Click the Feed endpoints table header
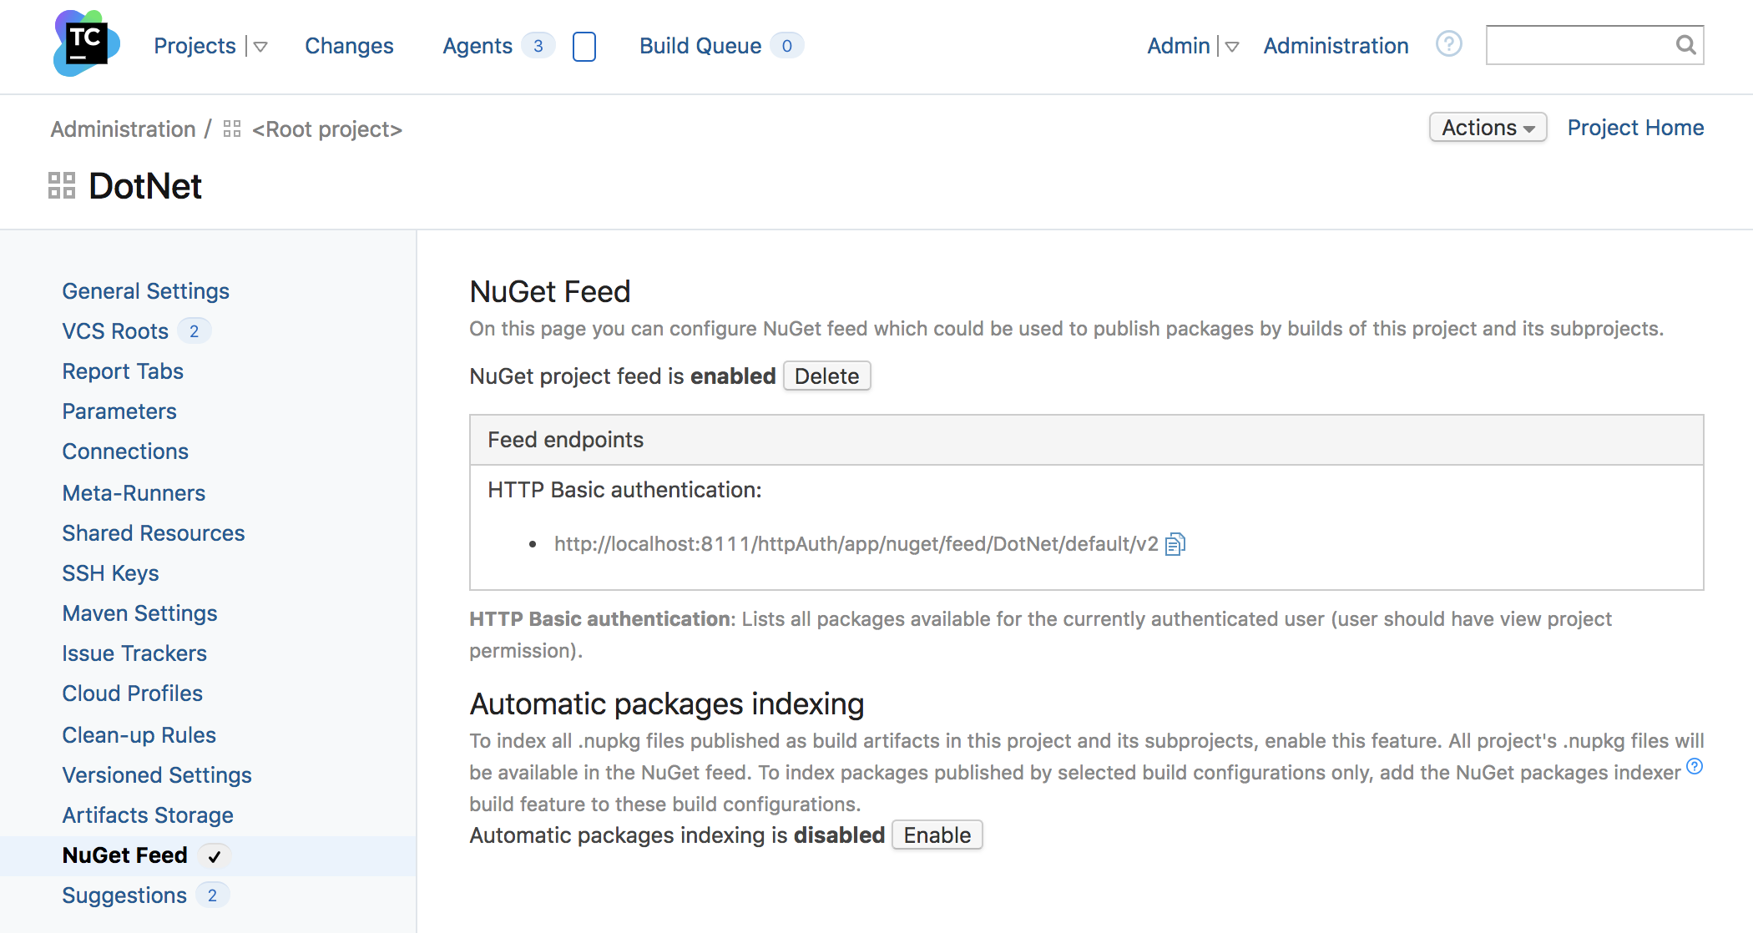This screenshot has height=933, width=1753. tap(1086, 440)
